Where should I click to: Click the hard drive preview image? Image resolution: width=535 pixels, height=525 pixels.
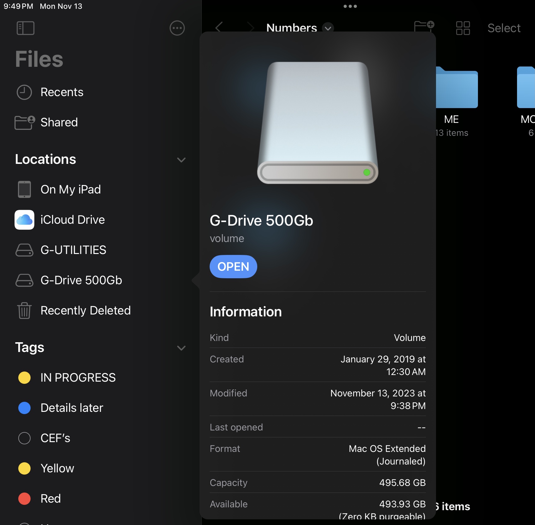point(318,123)
